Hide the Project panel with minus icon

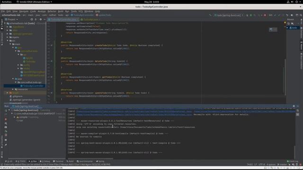coord(45,19)
